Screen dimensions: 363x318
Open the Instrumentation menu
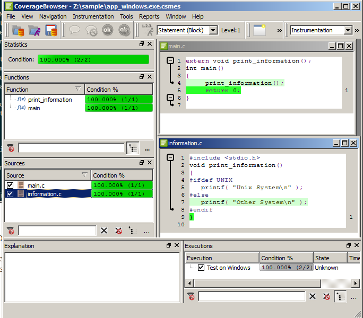coord(93,16)
